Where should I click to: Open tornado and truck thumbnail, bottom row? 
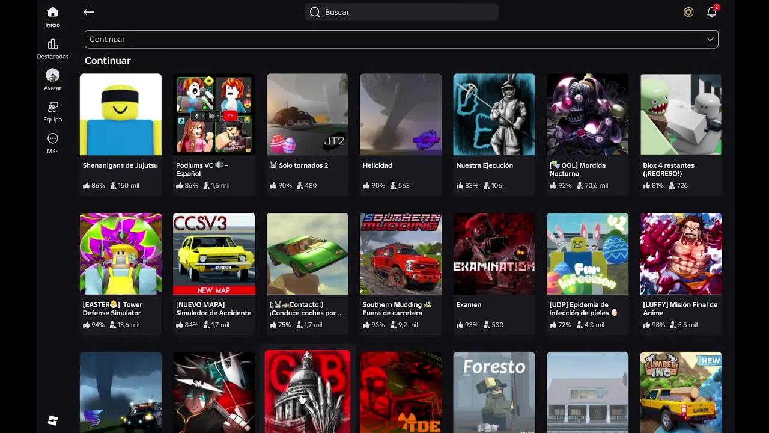coord(121,392)
